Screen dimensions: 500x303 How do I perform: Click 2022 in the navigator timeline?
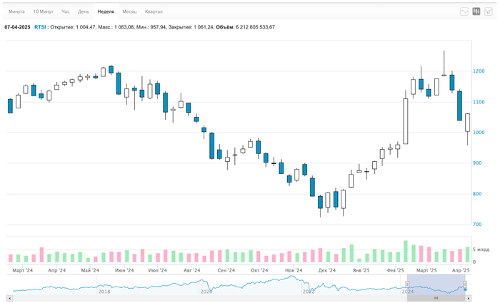[x=308, y=291]
